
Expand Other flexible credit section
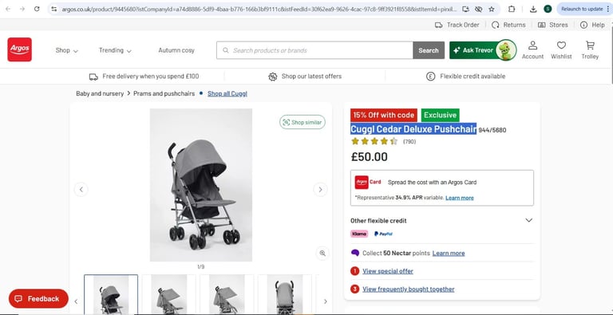[441, 220]
